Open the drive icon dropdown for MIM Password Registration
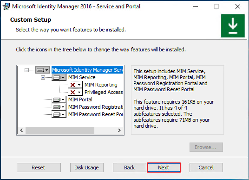Screen dimensions: 249x180 click(x=59, y=107)
